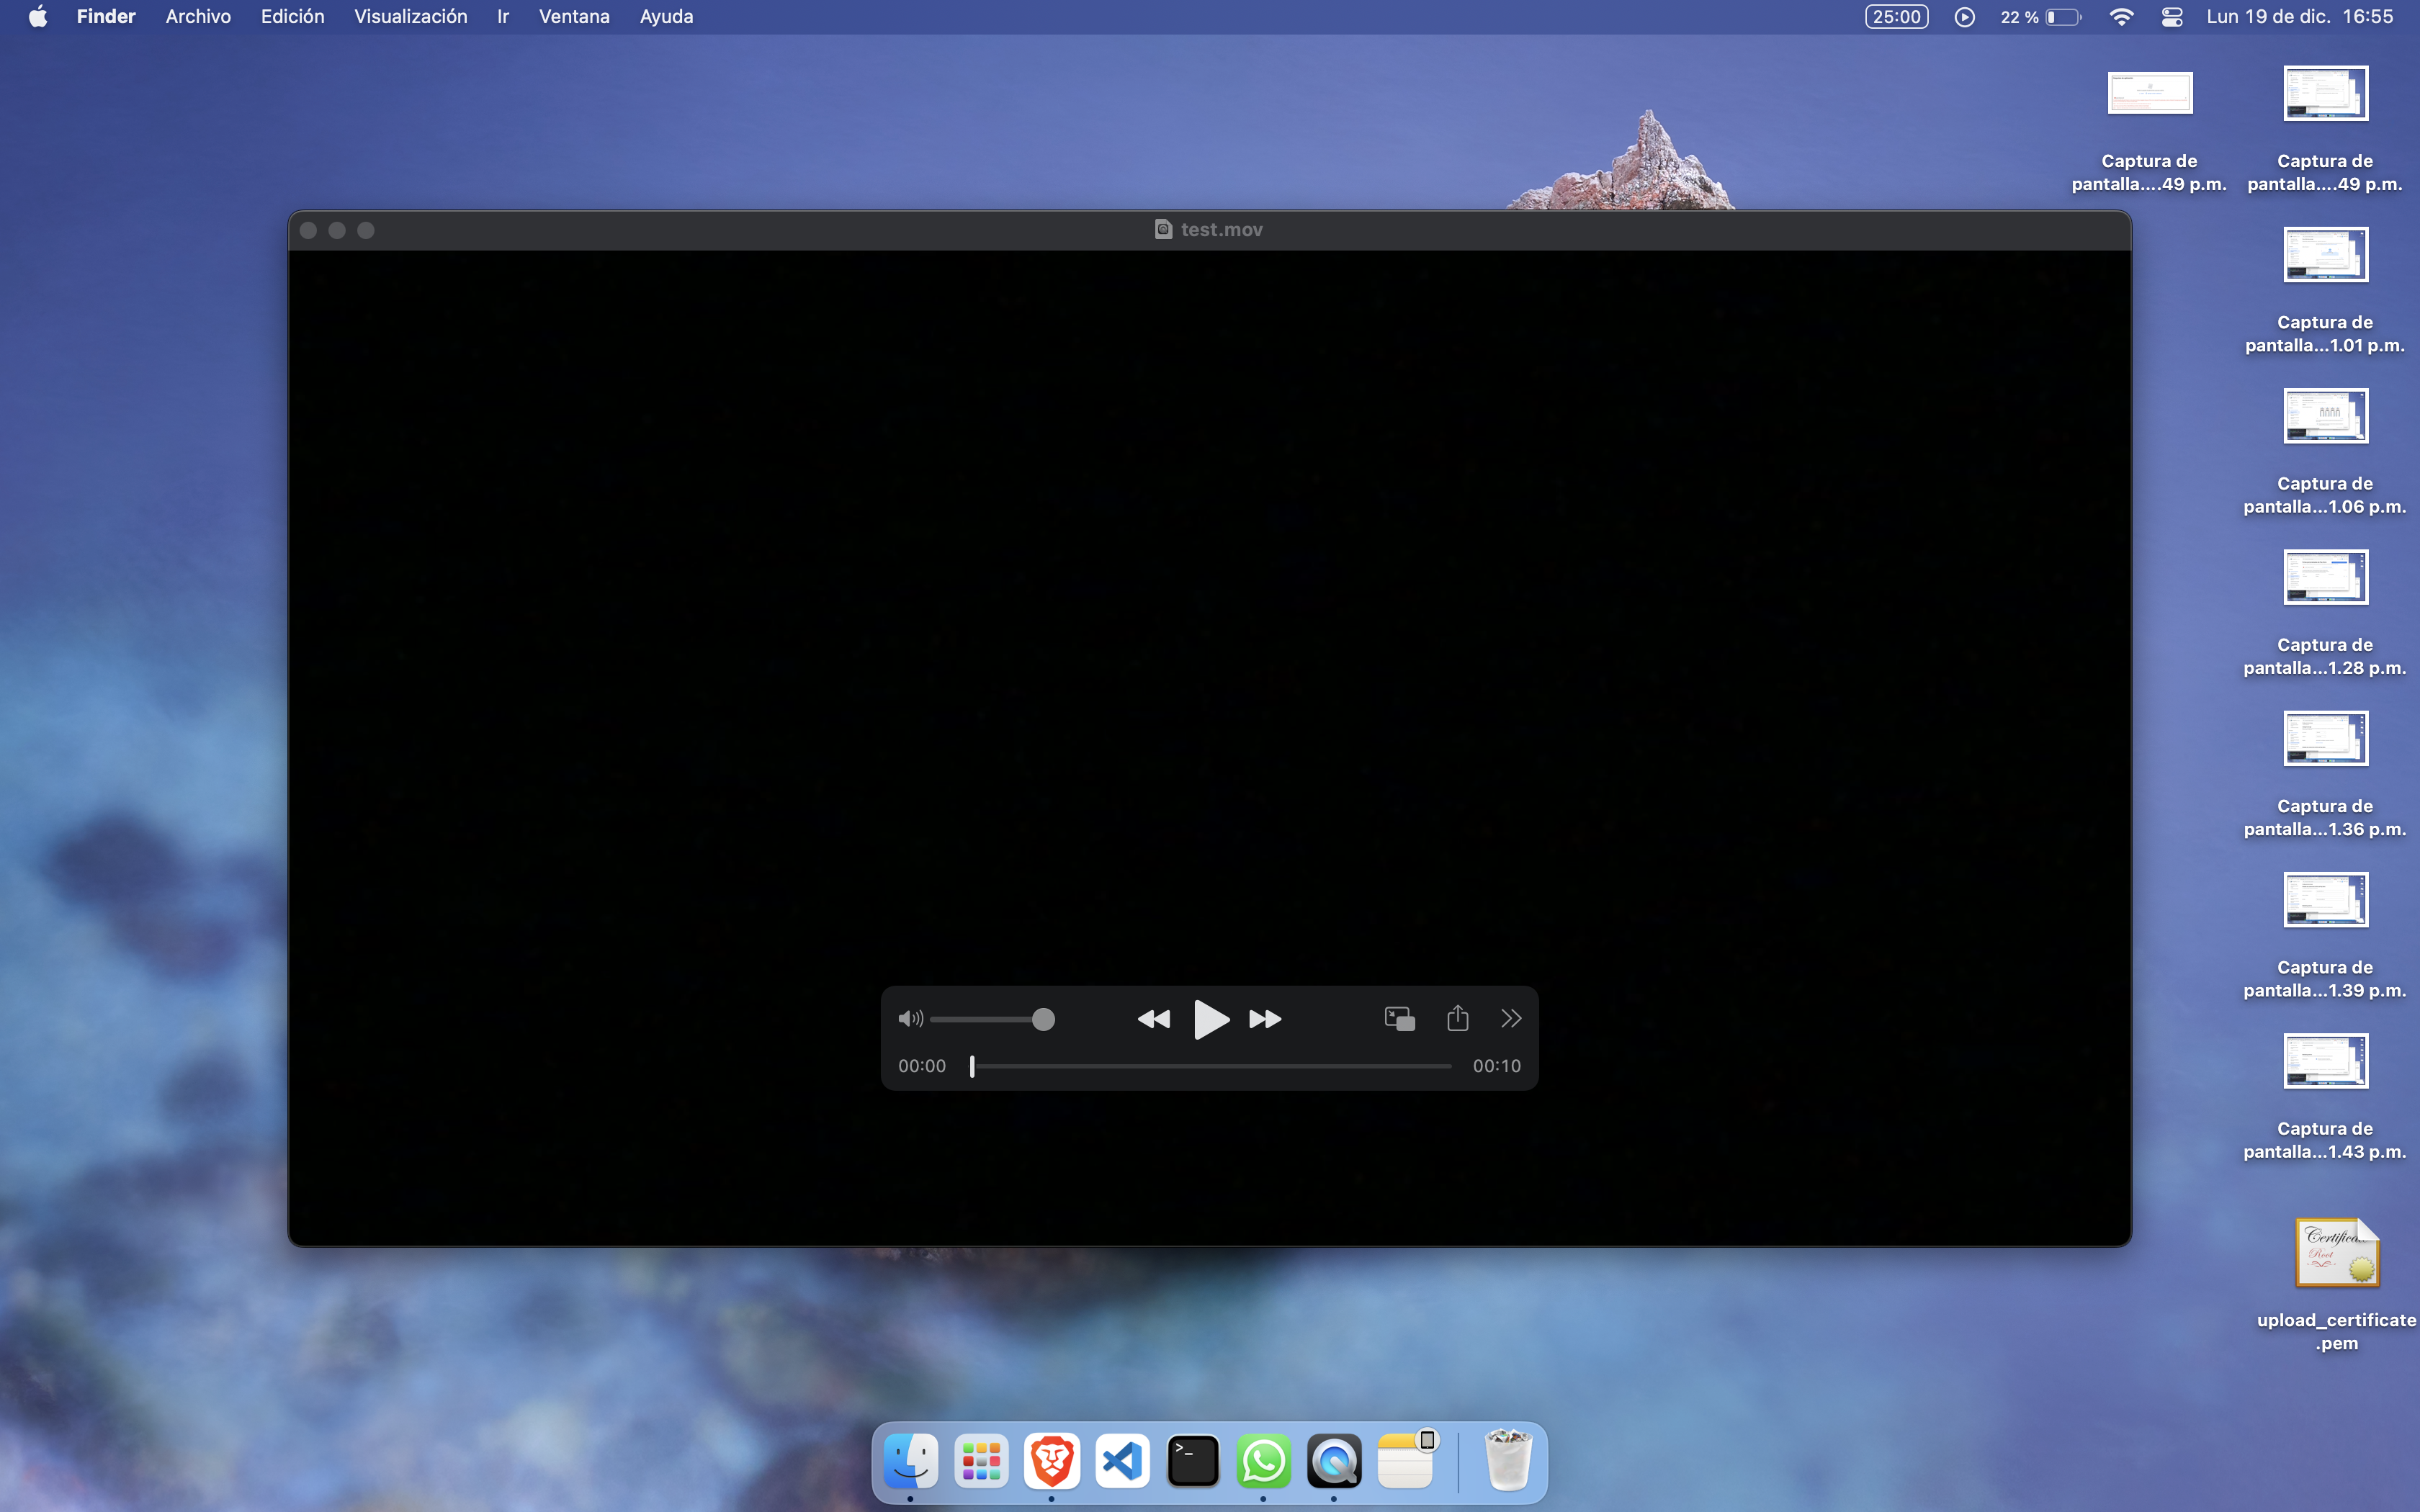Open WhatsApp from the Dock

click(x=1263, y=1461)
